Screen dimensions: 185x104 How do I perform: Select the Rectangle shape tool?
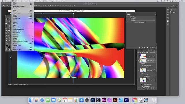(9, 38)
